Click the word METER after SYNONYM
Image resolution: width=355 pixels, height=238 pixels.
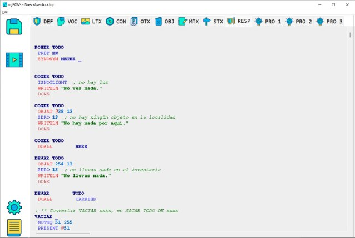[x=68, y=59]
